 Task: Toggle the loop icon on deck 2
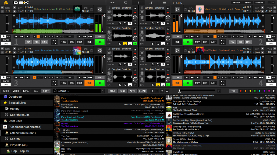[223, 42]
